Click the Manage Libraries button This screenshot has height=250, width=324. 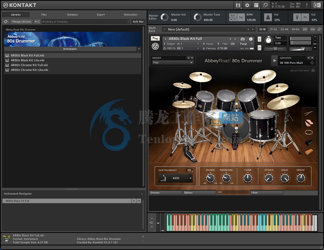point(22,22)
